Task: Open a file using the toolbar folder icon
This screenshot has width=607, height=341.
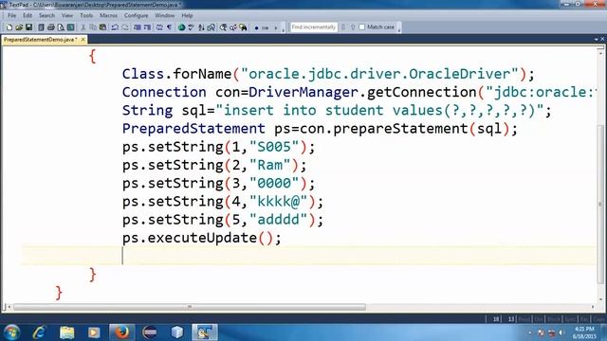Action: click(19, 27)
